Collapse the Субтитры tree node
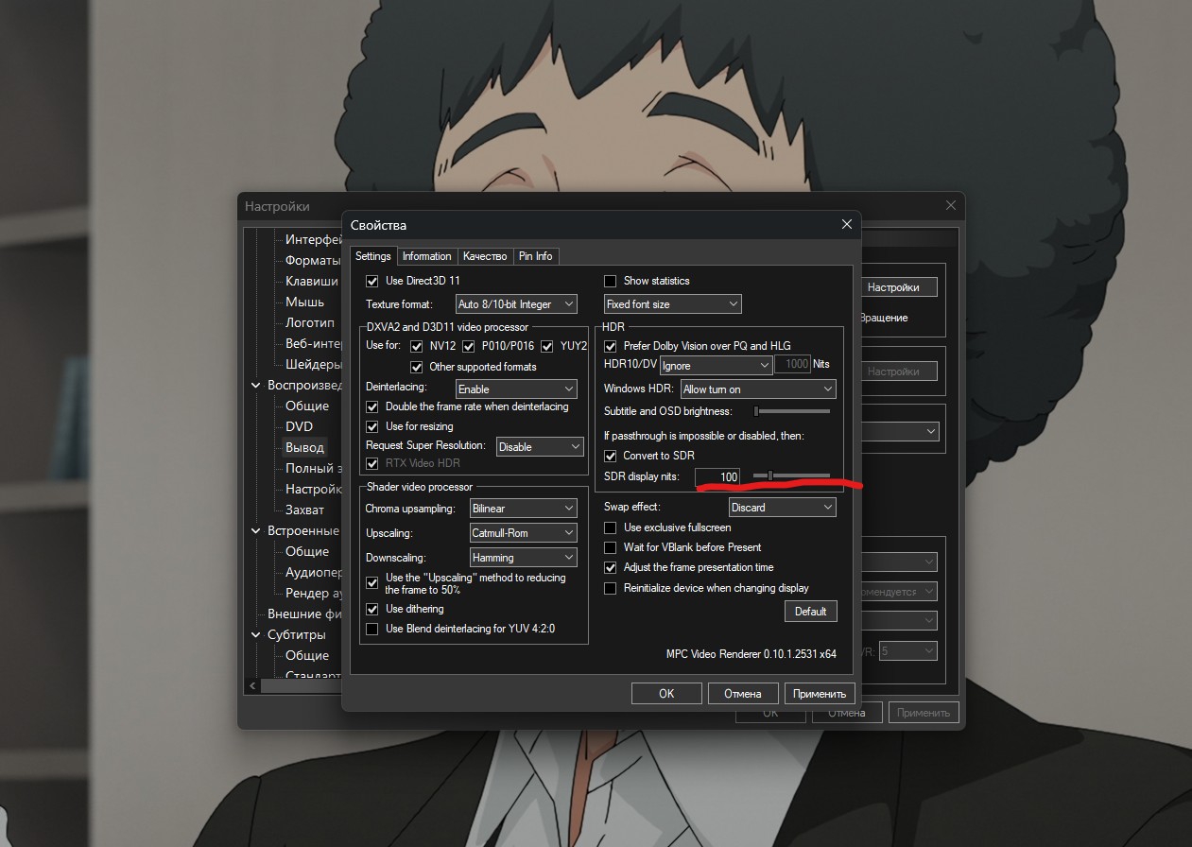The image size is (1192, 847). [x=255, y=635]
